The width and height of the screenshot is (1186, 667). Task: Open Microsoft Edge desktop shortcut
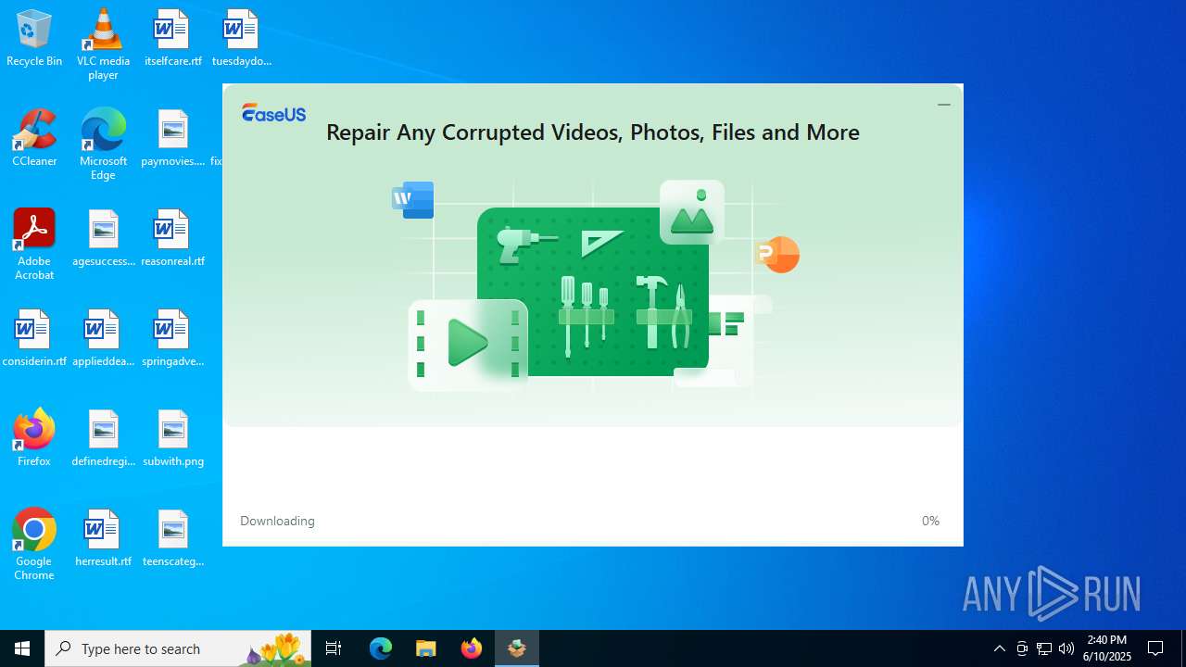pos(103,145)
